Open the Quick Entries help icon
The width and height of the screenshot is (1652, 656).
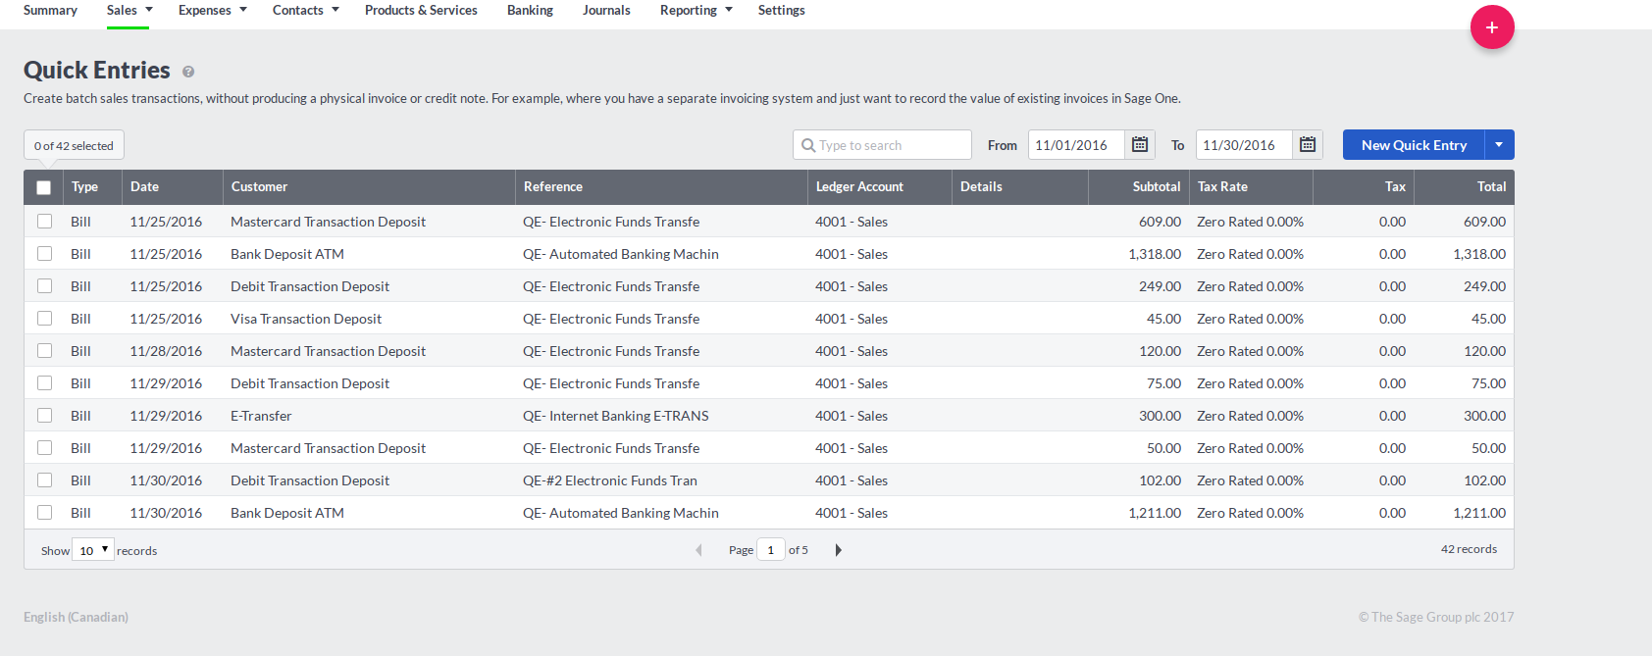pyautogui.click(x=188, y=72)
